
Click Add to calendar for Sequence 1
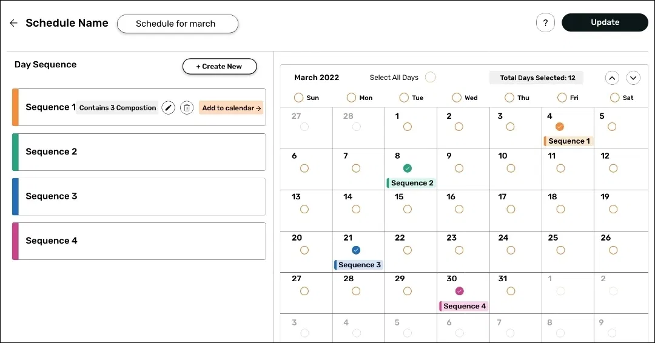231,108
